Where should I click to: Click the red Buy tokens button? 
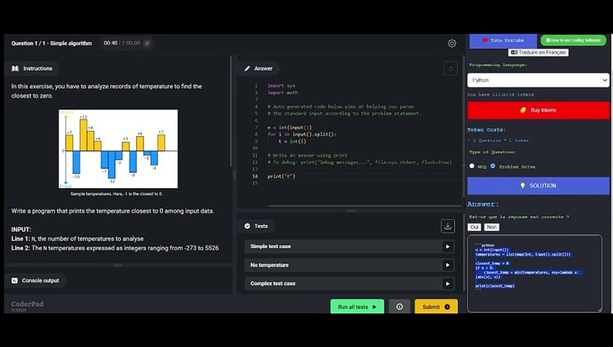click(x=538, y=110)
